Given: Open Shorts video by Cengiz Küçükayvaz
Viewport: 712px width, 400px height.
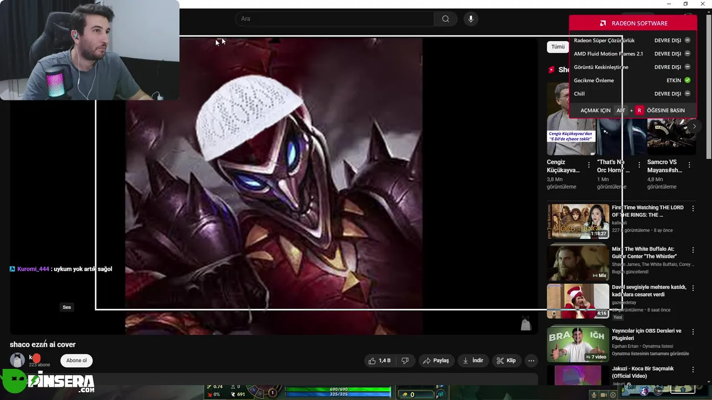Looking at the screenshot, I should coord(571,119).
